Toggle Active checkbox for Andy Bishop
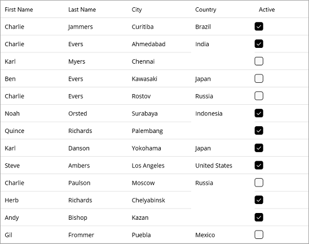The height and width of the screenshot is (244, 309). [259, 217]
